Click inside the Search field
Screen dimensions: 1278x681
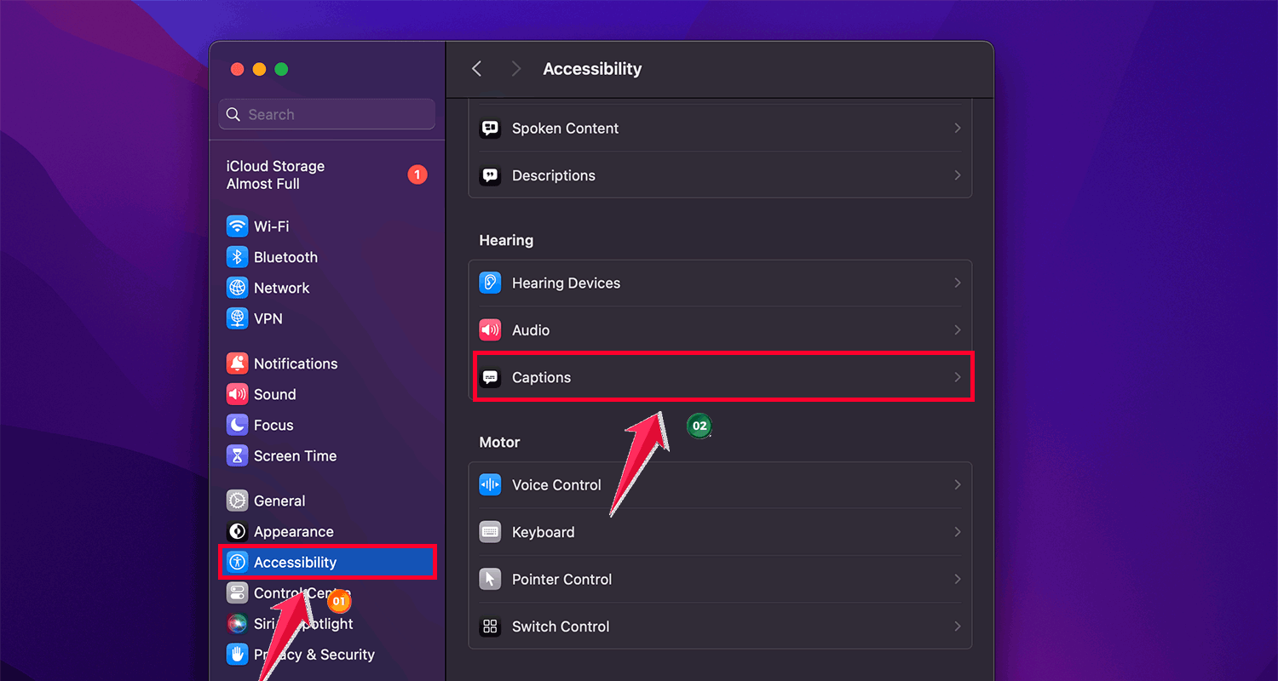pos(326,113)
